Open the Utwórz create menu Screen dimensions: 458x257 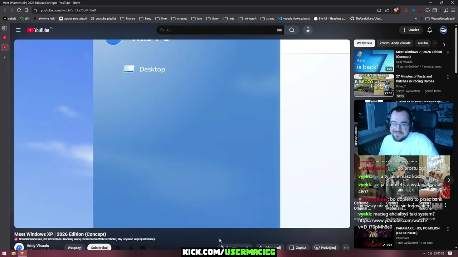click(410, 30)
